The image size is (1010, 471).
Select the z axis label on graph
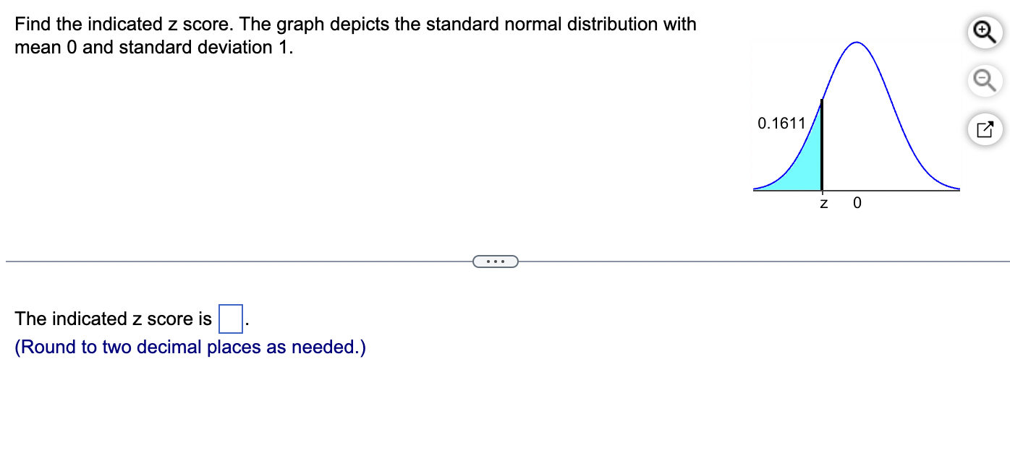[x=823, y=204]
